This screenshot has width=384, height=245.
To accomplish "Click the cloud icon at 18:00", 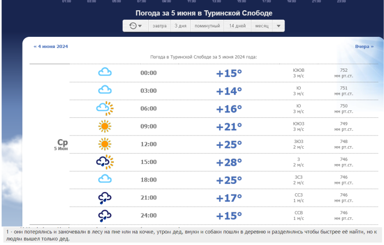I will pos(105,179).
